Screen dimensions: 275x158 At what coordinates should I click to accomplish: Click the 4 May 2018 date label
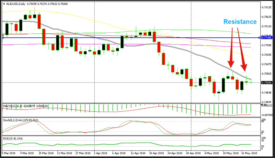211,153
